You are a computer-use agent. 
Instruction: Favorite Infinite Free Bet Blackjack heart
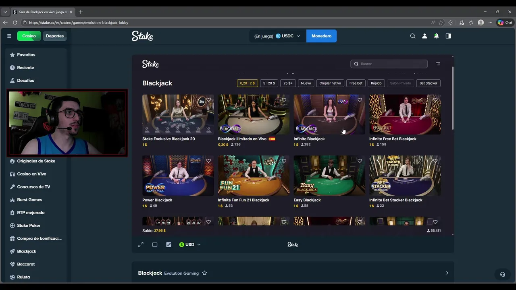click(x=435, y=100)
